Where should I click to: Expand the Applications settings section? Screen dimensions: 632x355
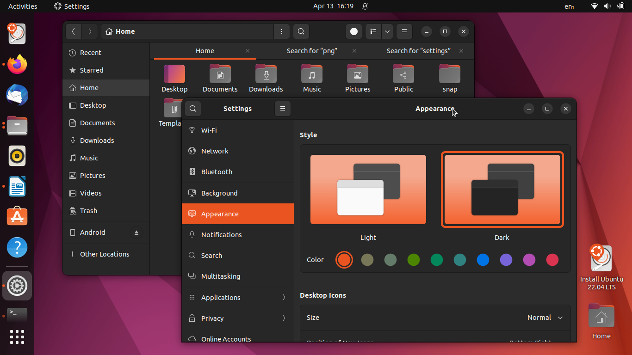coord(238,298)
